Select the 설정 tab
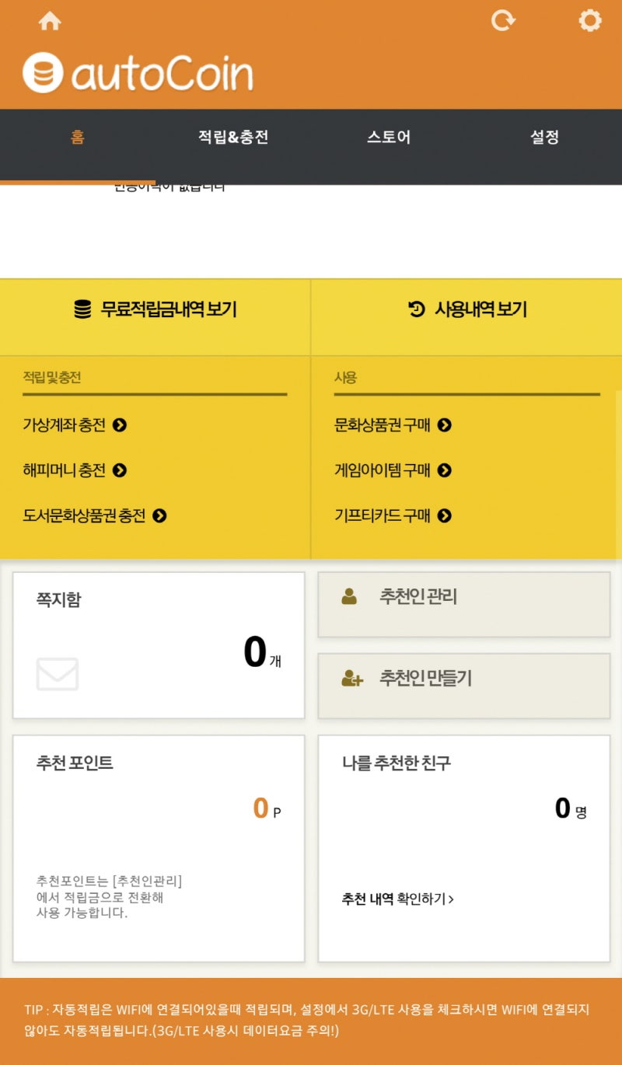Screen dimensions: 622x1065 click(x=544, y=137)
